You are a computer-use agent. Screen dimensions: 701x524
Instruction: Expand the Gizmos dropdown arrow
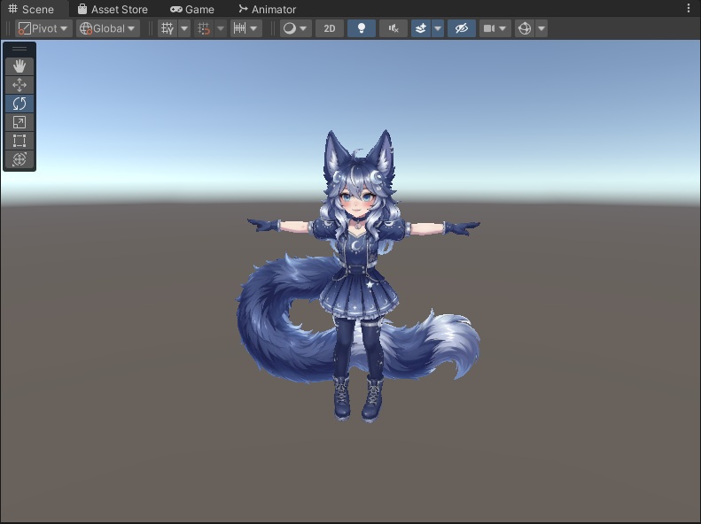tap(541, 28)
